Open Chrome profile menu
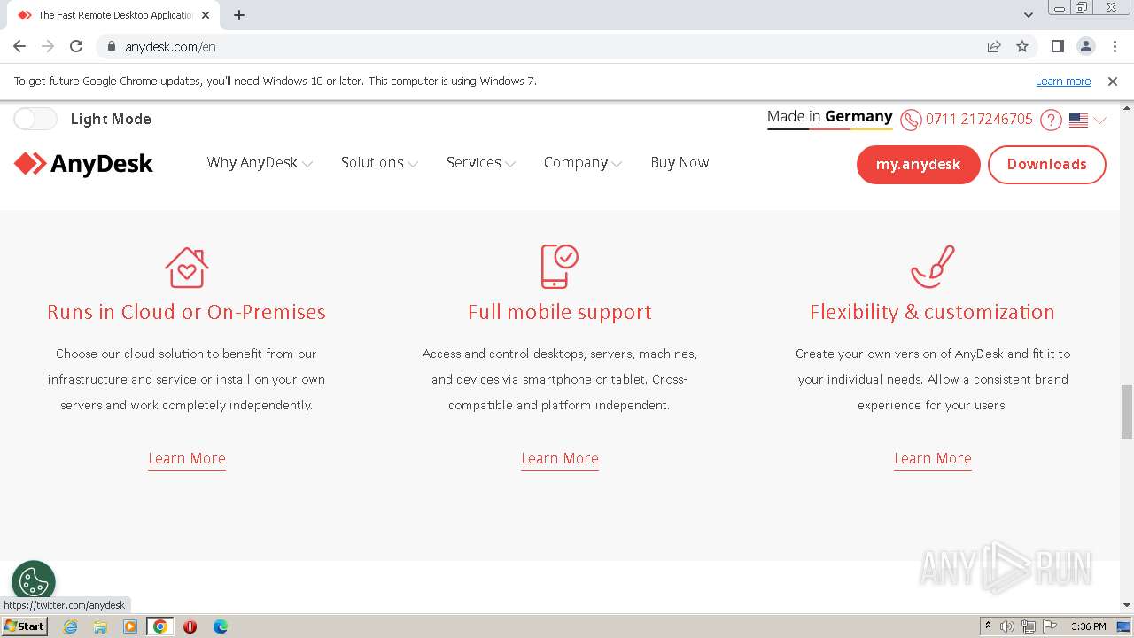This screenshot has height=638, width=1134. (1085, 46)
